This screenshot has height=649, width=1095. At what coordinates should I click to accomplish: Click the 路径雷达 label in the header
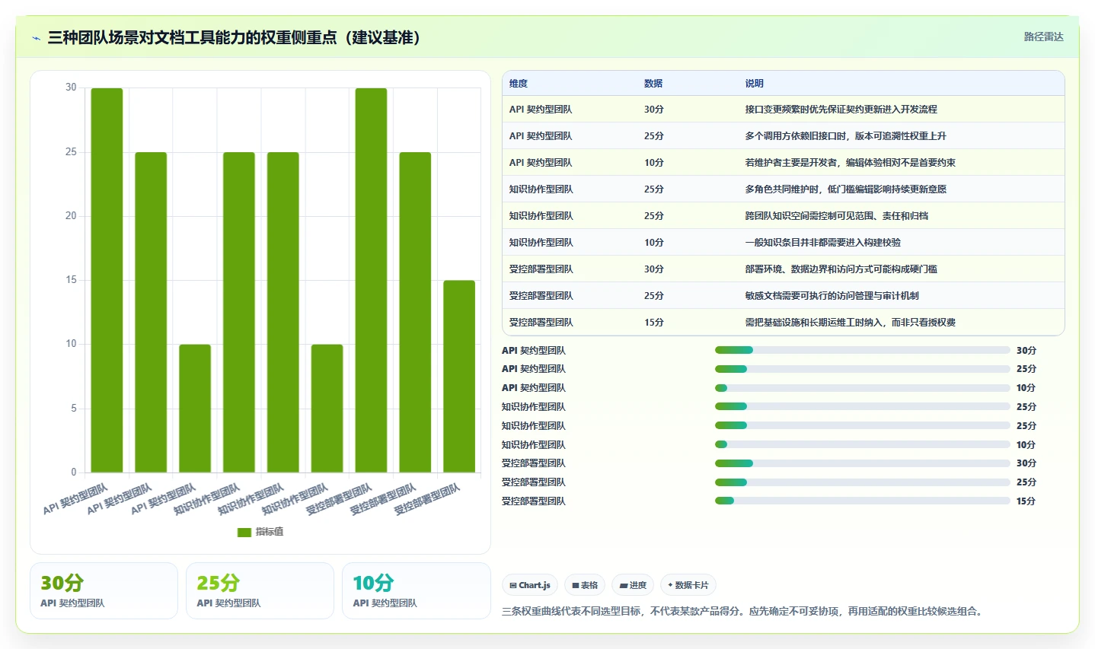pyautogui.click(x=1043, y=37)
